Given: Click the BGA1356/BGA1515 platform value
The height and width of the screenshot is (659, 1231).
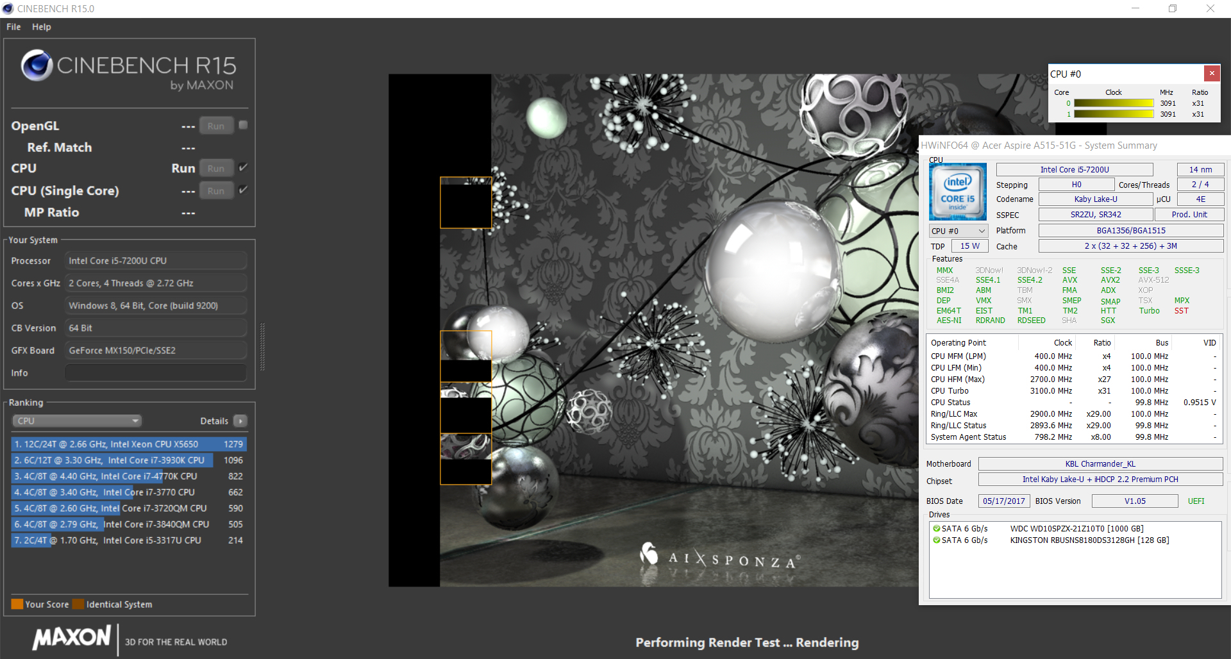Looking at the screenshot, I should 1131,231.
